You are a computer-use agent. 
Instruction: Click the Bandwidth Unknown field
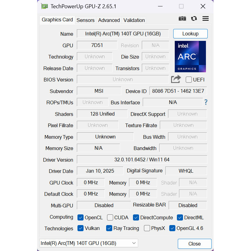[x=183, y=148]
